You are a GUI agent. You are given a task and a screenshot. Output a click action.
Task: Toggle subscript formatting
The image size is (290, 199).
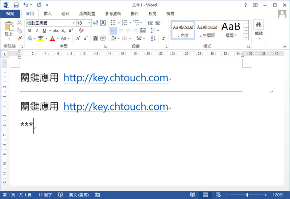click(63, 31)
